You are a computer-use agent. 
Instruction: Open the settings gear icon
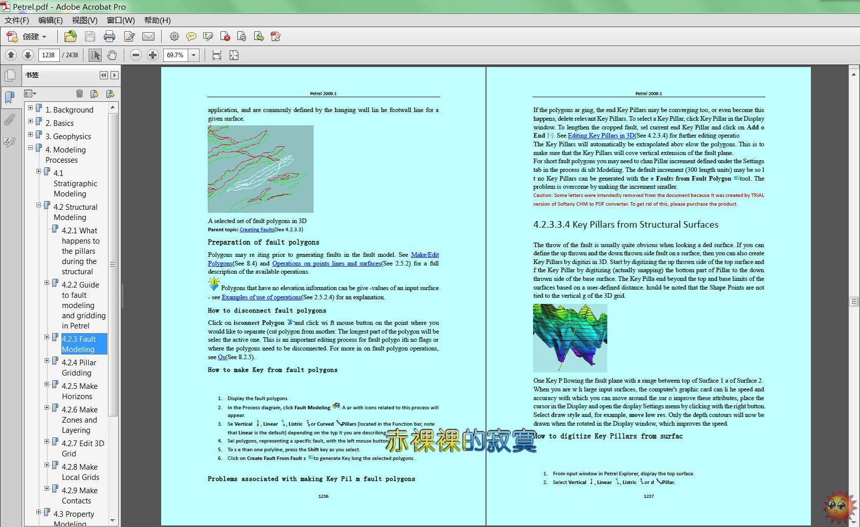(x=174, y=36)
